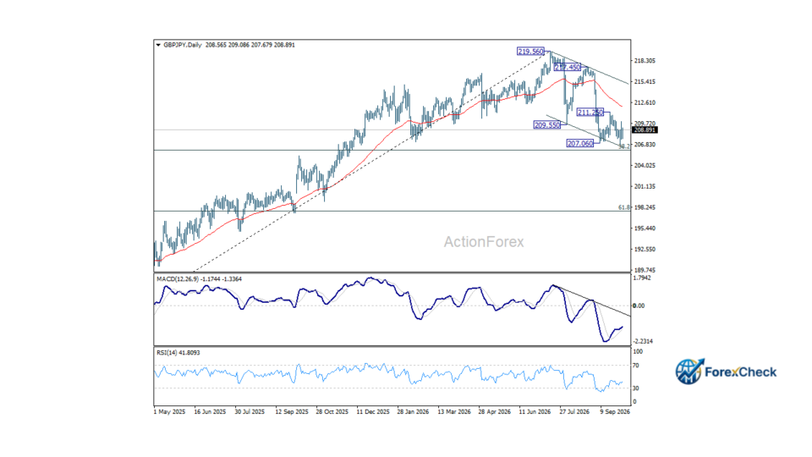
Task: Click the current price tag 208.891
Action: pyautogui.click(x=645, y=130)
